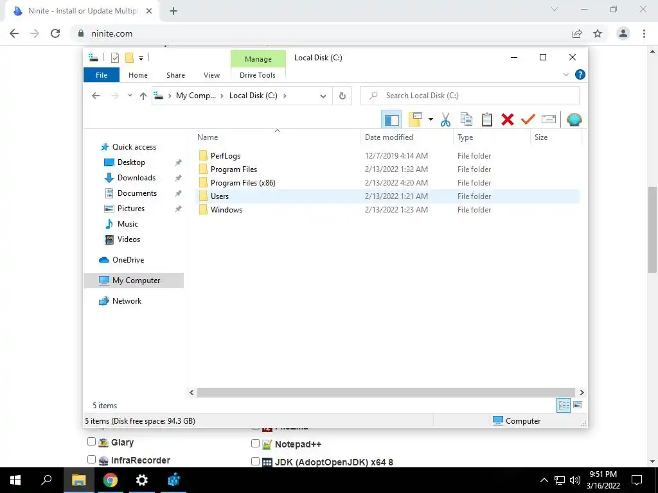Image resolution: width=658 pixels, height=493 pixels.
Task: Expand the chevron after Local Disk (C:) in path
Action: (x=285, y=96)
